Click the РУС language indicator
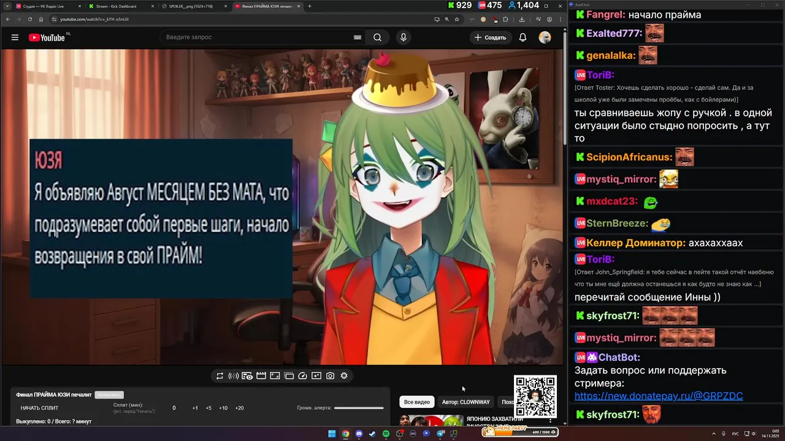 [735, 434]
